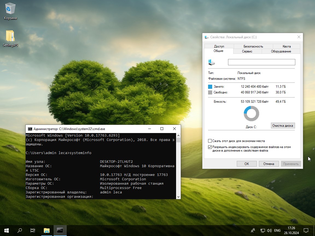The height and width of the screenshot is (236, 315).
Task: Click the Microsoft Corporation manufacturer text in cmd
Action: 123,179
